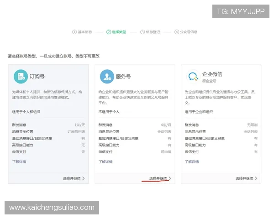Click the 可申请 value for 微信支付

point(166,152)
